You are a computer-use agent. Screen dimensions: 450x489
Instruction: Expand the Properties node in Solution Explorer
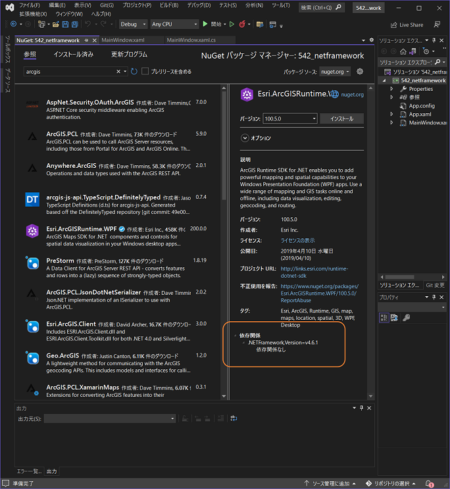391,89
